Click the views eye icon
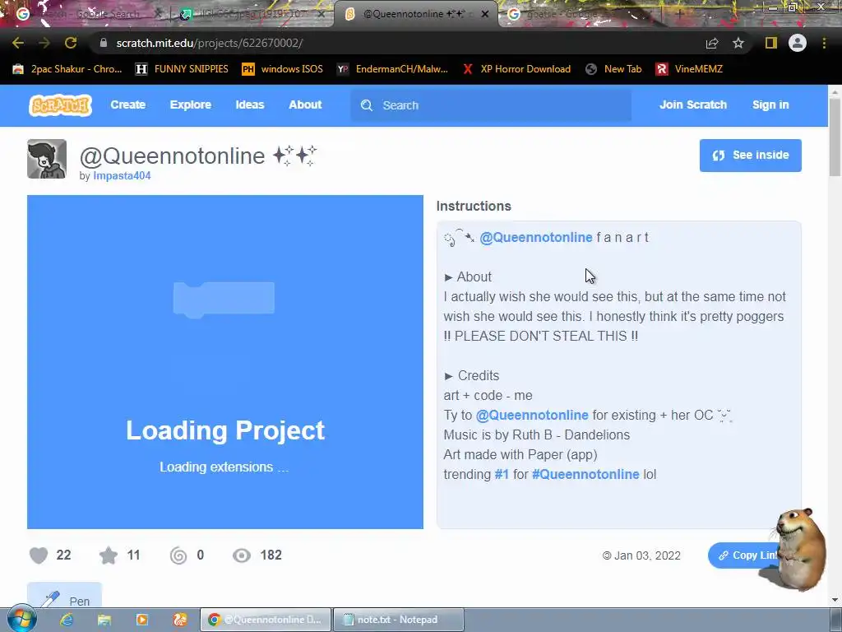Screen dimensions: 842x632 click(x=242, y=555)
